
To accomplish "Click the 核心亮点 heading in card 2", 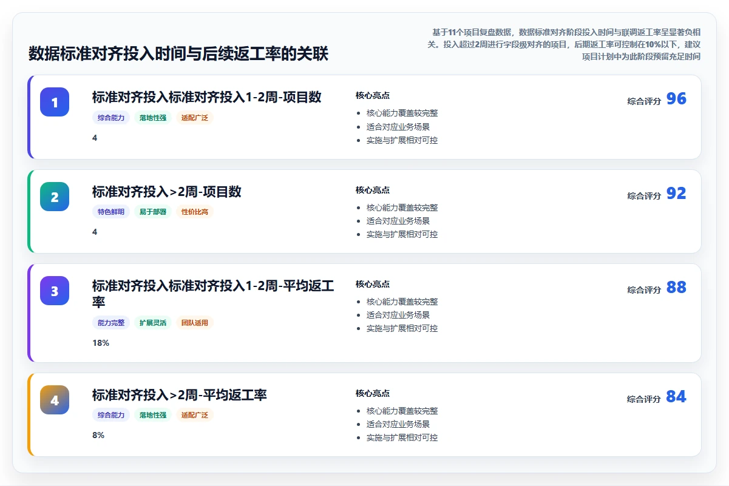I will [373, 190].
